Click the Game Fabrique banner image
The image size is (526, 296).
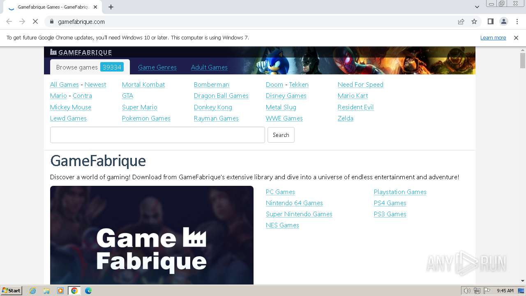pos(152,235)
